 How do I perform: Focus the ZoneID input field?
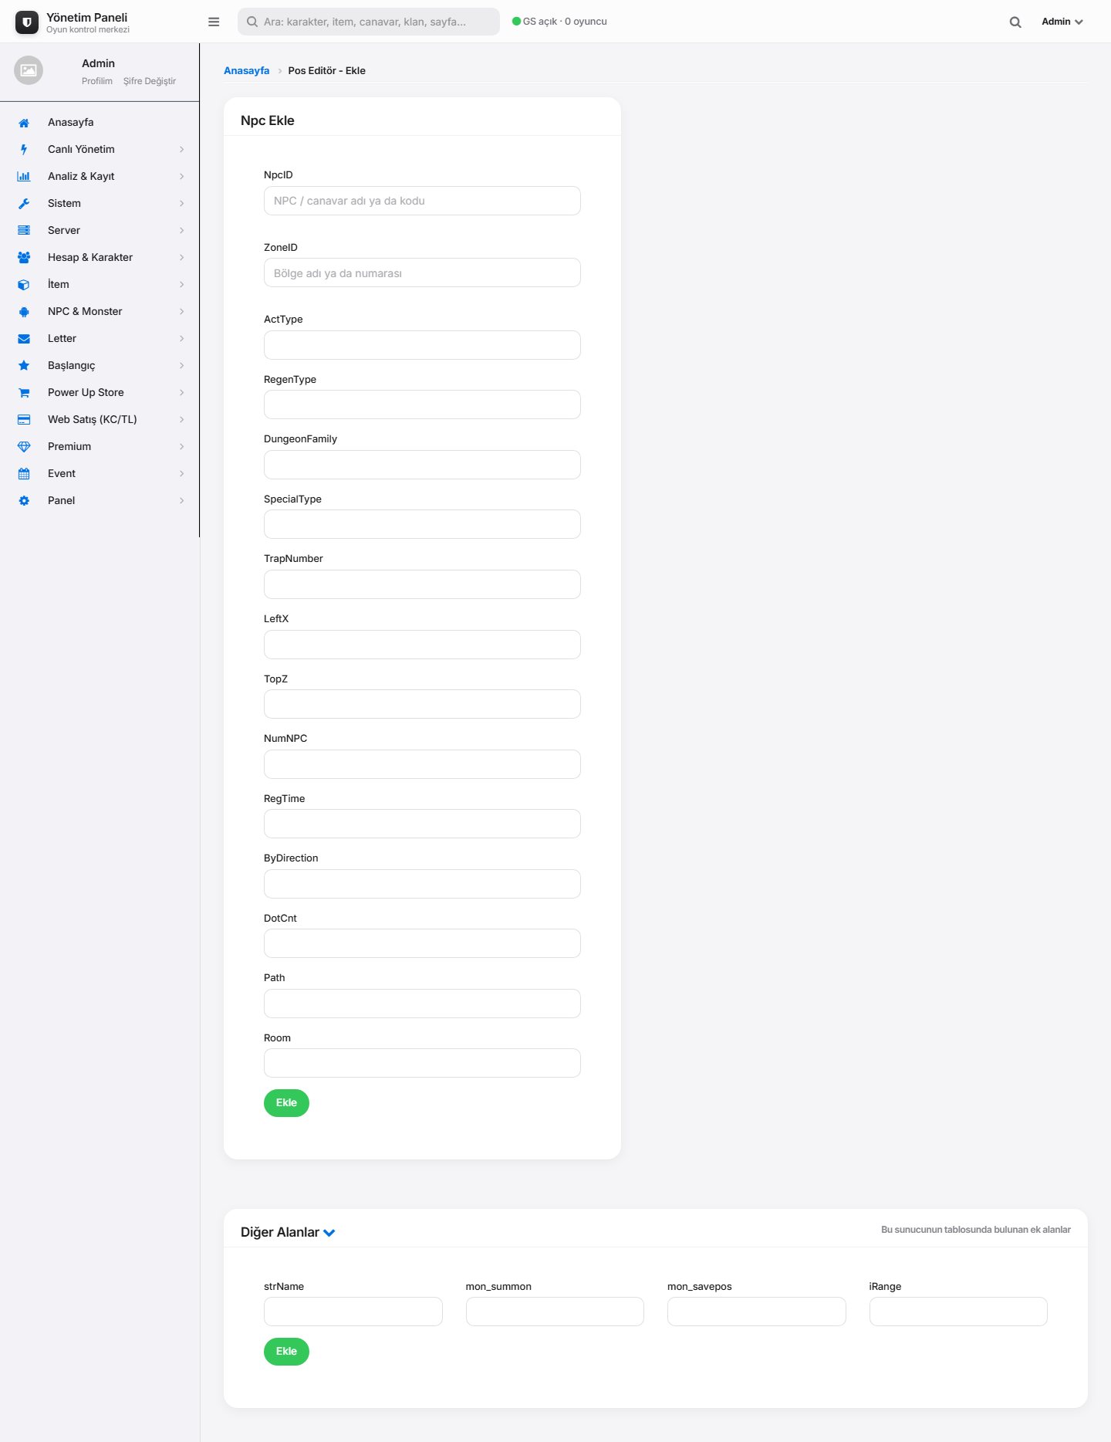(422, 273)
